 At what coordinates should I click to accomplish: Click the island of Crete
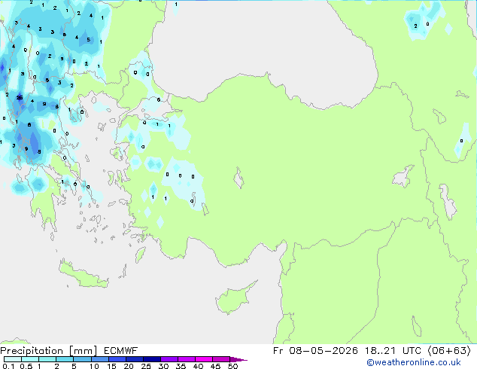(83, 275)
